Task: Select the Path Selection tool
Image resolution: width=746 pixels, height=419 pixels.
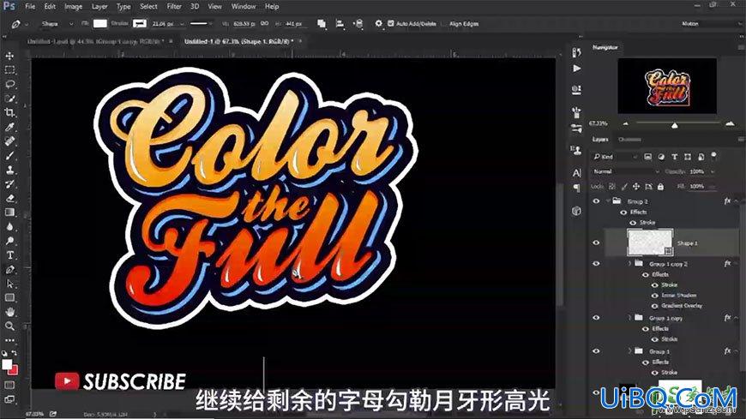Action: tap(9, 284)
